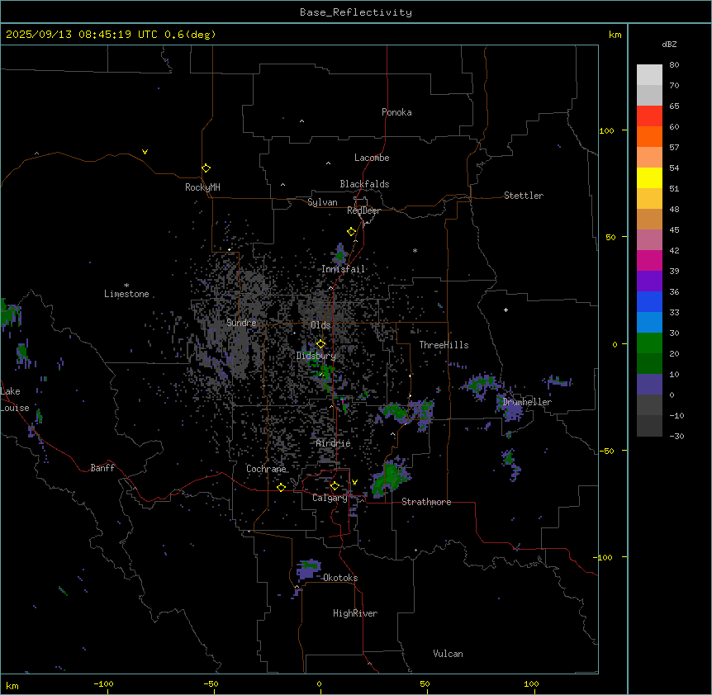The height and width of the screenshot is (695, 712).
Task: Select the magenta 42-39 dBZ swatch
Action: tap(649, 260)
